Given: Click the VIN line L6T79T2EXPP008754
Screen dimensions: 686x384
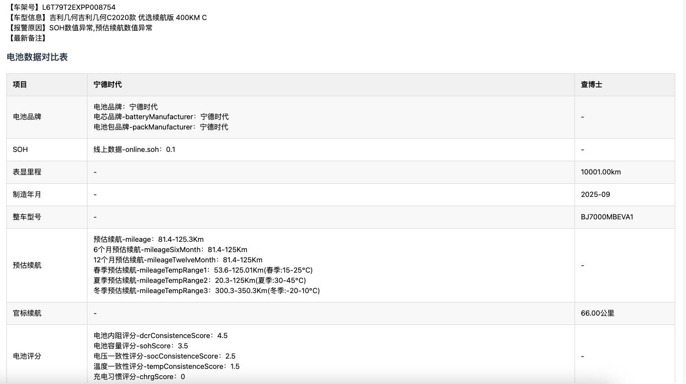Looking at the screenshot, I should tap(62, 7).
